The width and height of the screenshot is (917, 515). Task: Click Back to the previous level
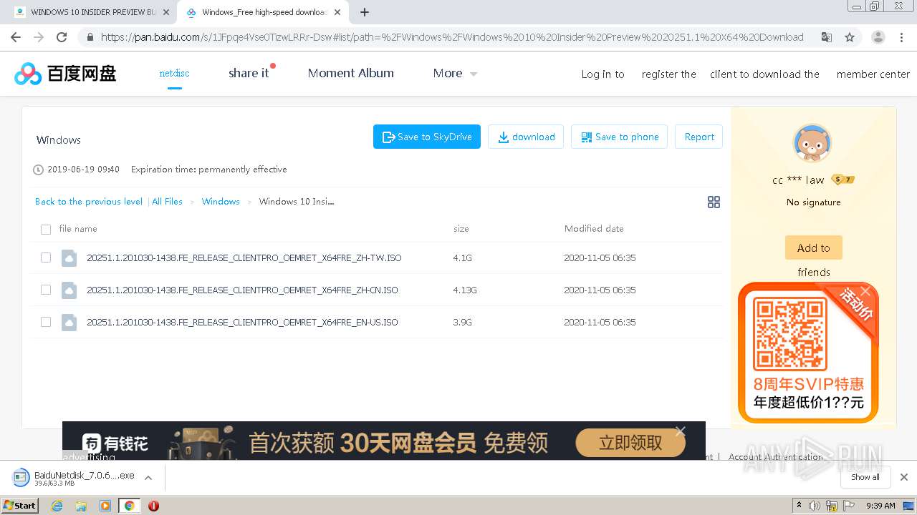click(x=89, y=202)
